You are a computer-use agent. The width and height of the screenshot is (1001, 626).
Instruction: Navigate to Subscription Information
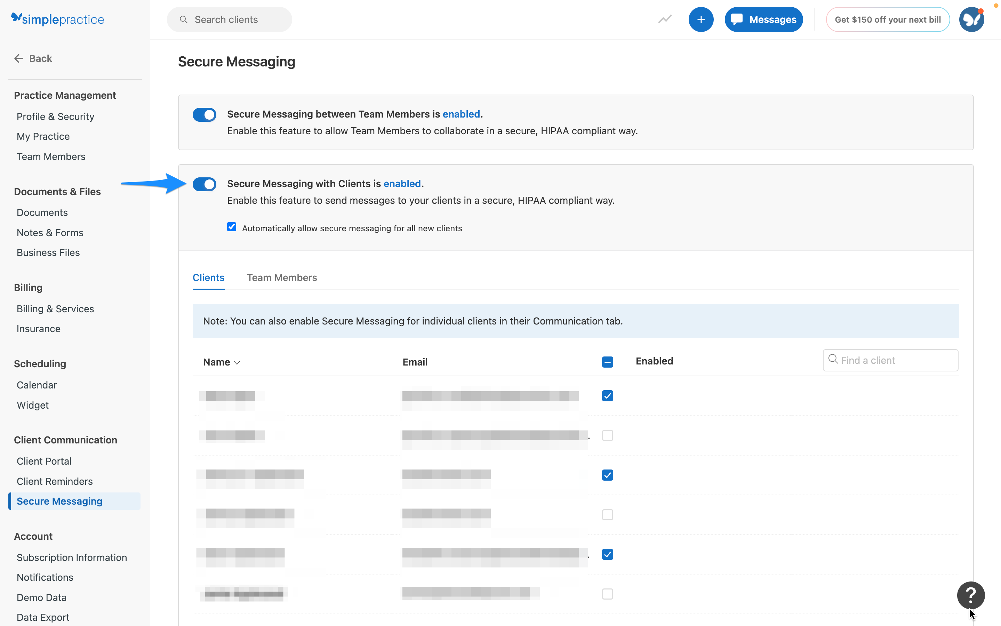(72, 557)
